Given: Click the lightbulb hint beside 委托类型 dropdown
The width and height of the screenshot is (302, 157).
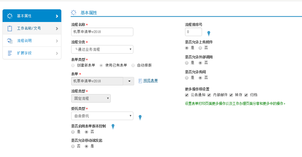Looking at the screenshot, I should point(140,118).
